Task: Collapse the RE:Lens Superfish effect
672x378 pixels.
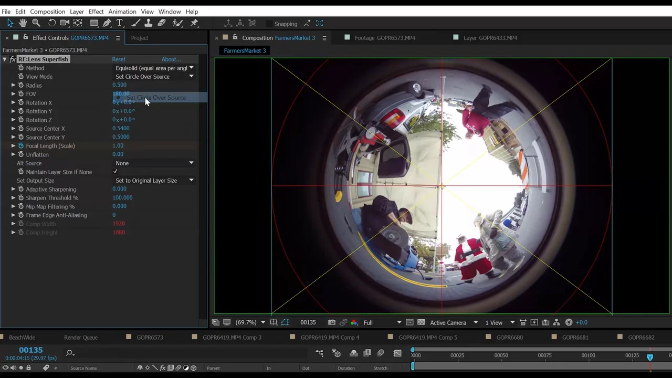Action: point(5,59)
